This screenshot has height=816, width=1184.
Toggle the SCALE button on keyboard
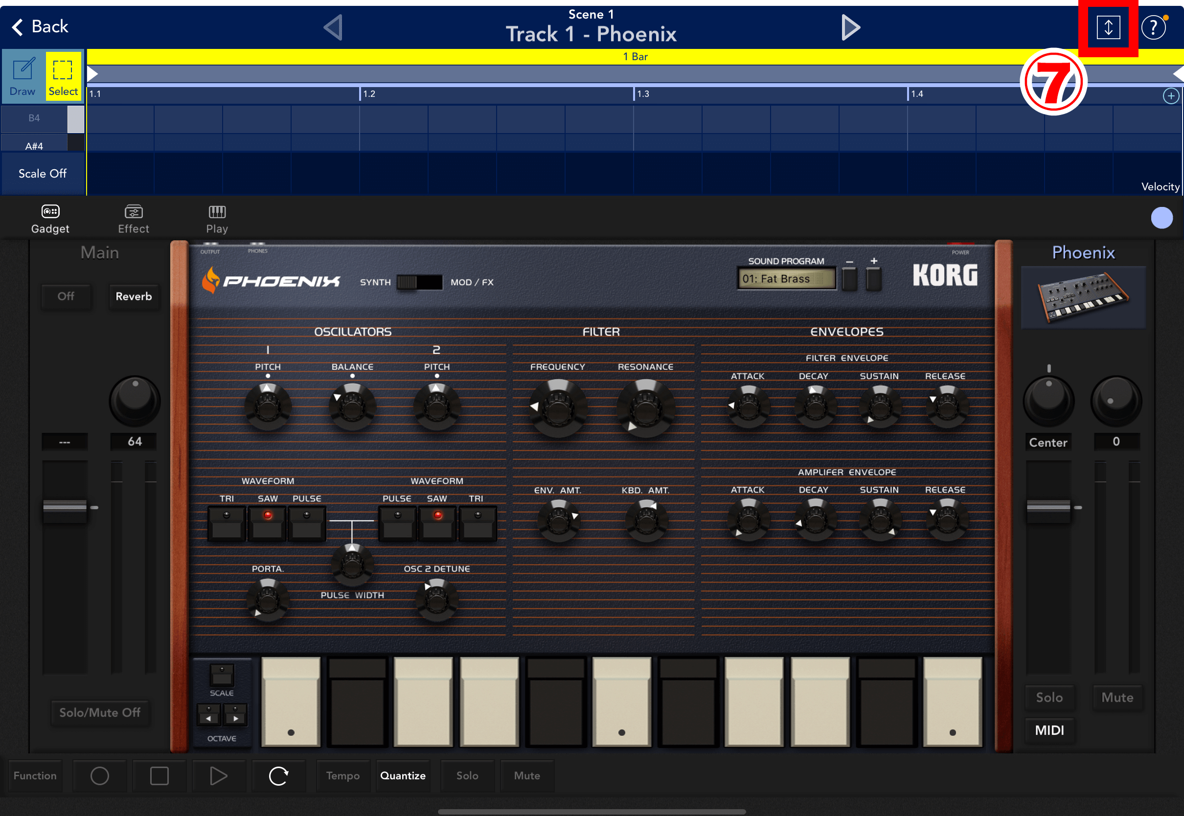pyautogui.click(x=222, y=675)
